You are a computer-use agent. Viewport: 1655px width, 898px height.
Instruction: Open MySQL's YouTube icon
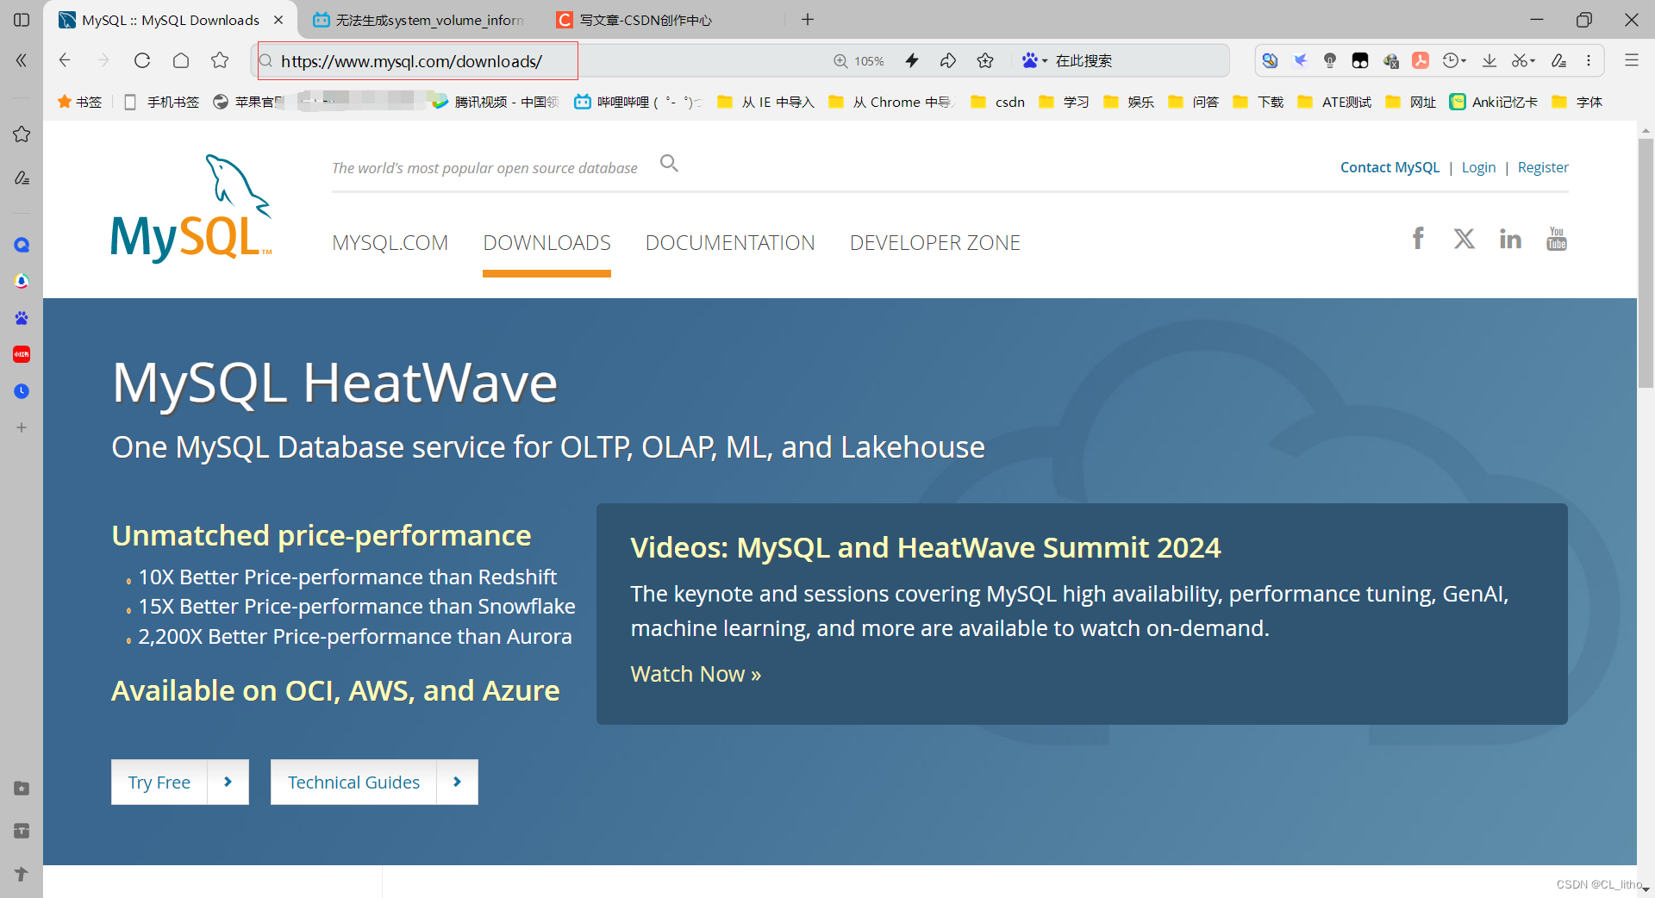1557,239
